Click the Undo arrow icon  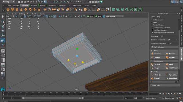click(28, 2)
